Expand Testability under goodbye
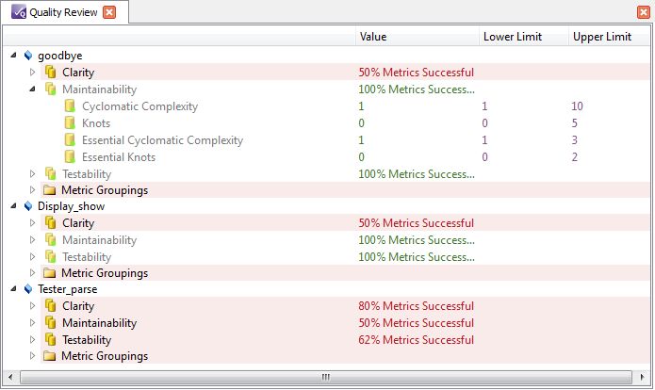The width and height of the screenshot is (655, 390). [x=33, y=174]
